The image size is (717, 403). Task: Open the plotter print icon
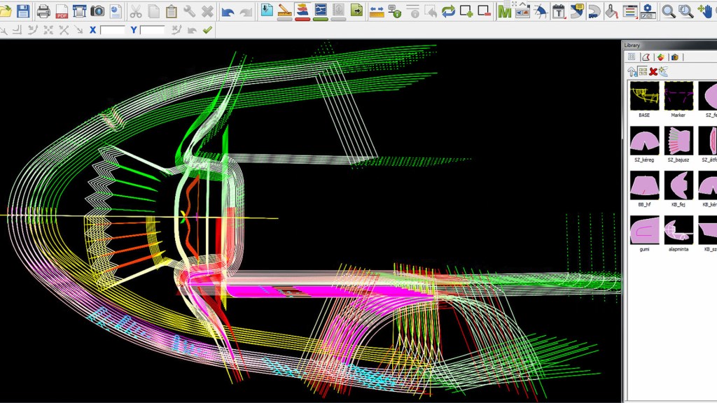pos(79,11)
